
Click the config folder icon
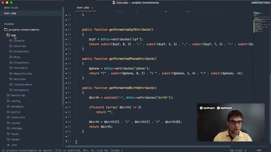[8, 101]
